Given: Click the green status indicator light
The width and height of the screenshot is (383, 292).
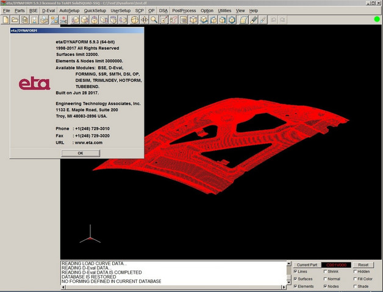Looking at the screenshot, I should tap(376, 20).
